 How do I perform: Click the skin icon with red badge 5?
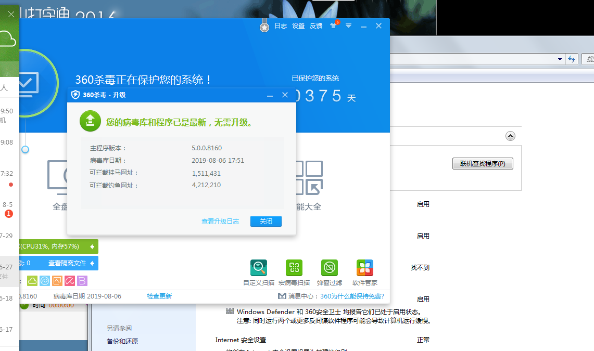point(333,26)
